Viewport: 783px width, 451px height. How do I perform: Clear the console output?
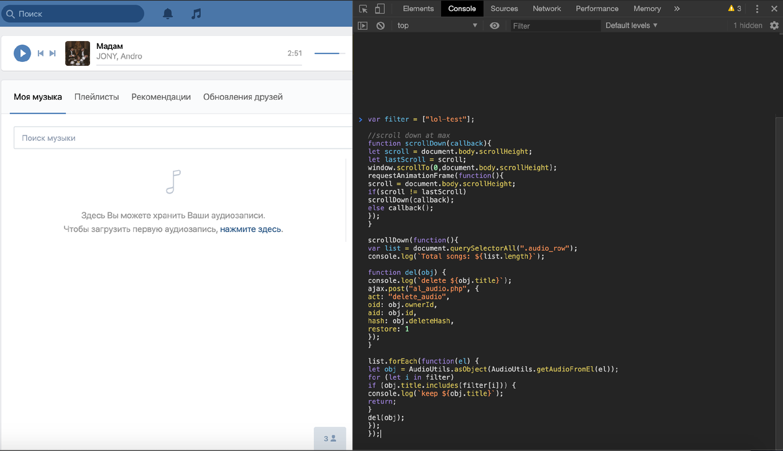pos(380,25)
